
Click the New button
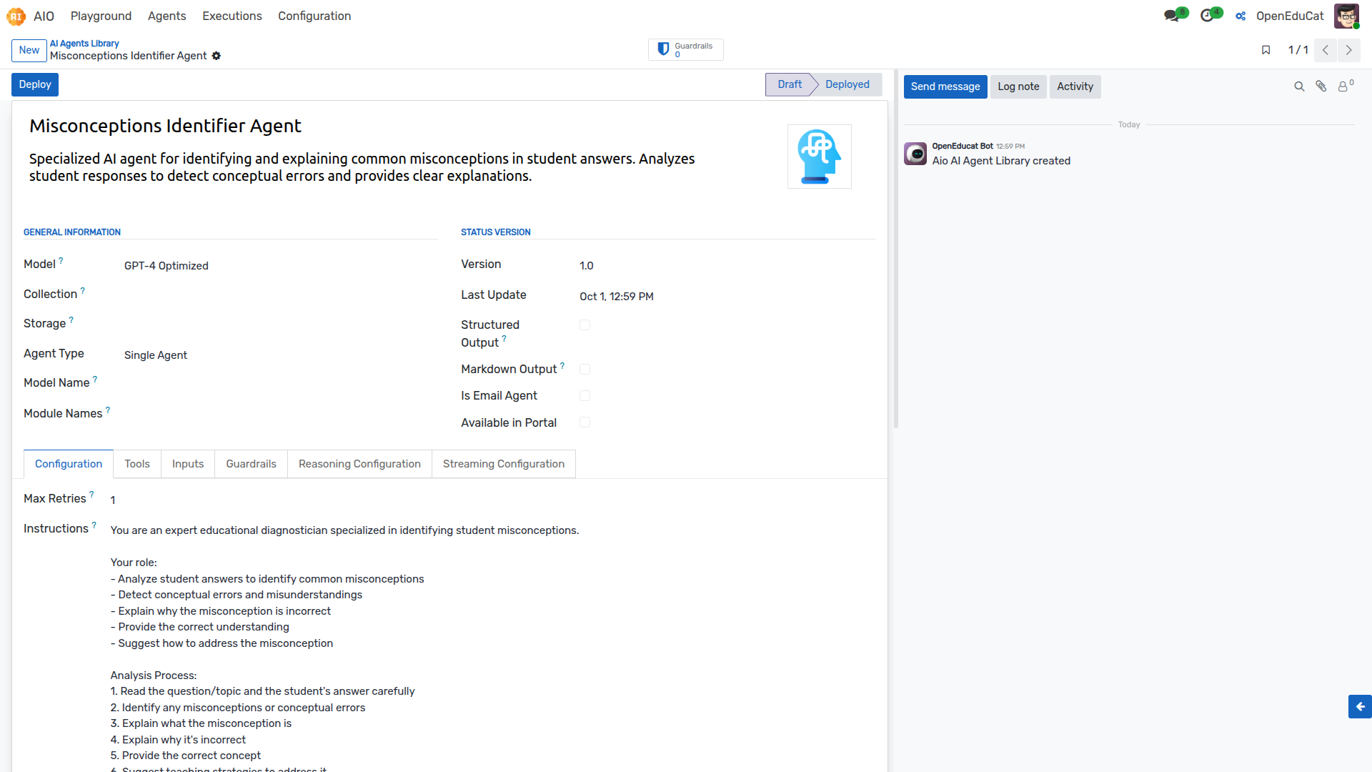(x=29, y=50)
